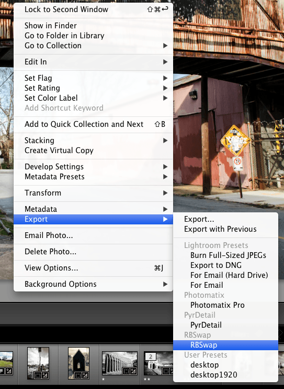This screenshot has width=284, height=389.
Task: Choose Export... in the submenu
Action: [x=225, y=219]
